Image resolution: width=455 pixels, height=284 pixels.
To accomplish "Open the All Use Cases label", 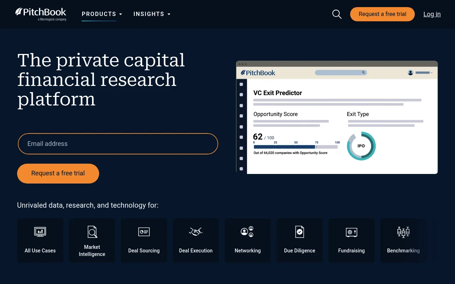I will point(40,251).
